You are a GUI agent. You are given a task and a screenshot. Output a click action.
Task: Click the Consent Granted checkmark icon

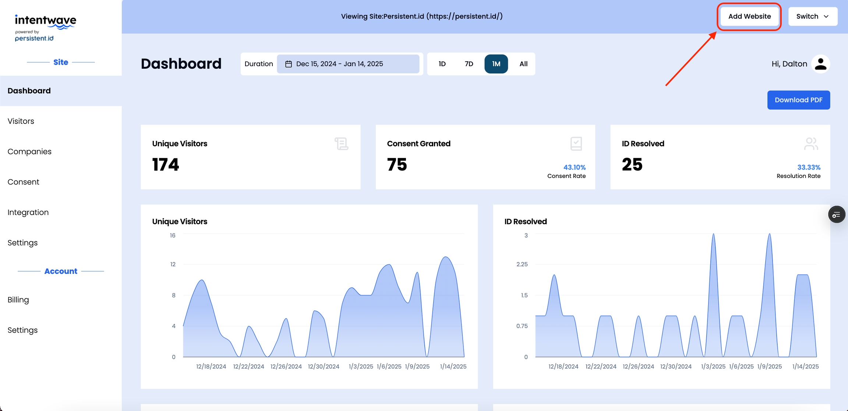coord(576,144)
